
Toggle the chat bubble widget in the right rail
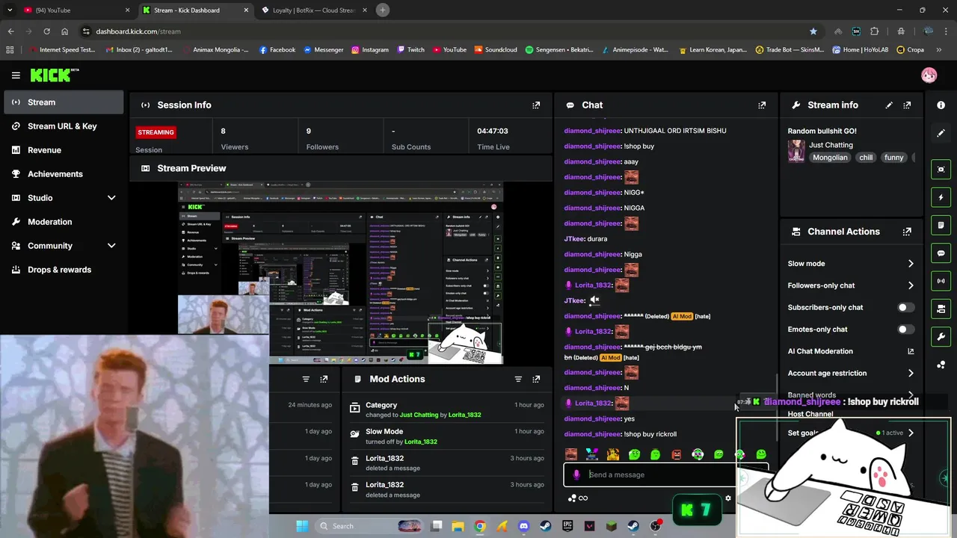[941, 253]
